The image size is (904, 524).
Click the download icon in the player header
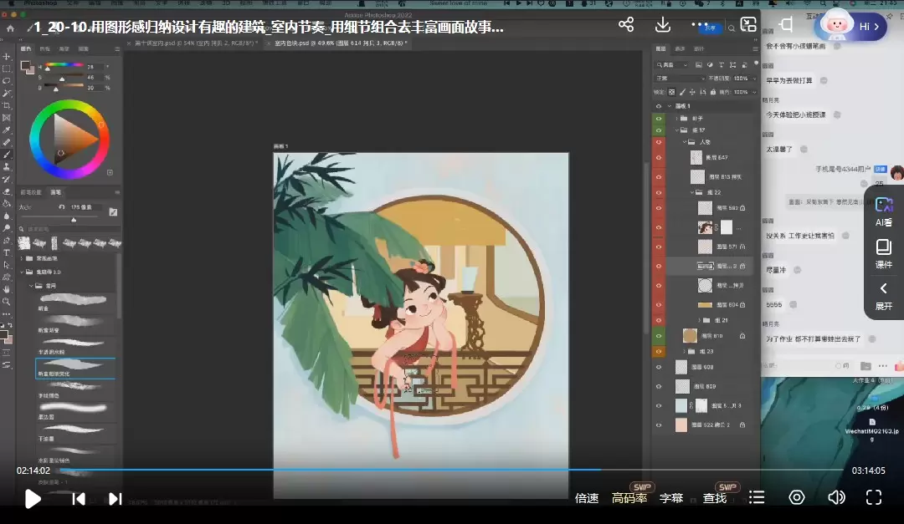pyautogui.click(x=663, y=24)
